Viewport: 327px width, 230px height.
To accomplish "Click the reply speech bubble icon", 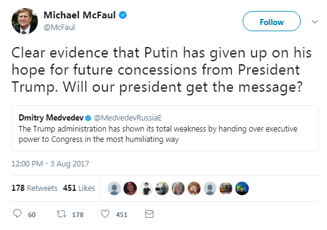I will coord(17,213).
